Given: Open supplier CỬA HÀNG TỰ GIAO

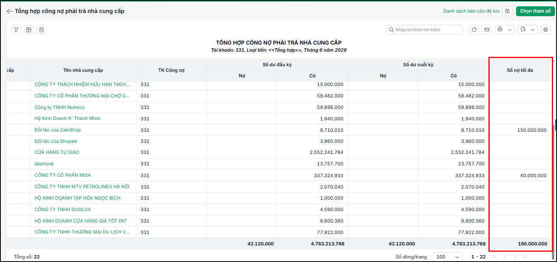Looking at the screenshot, I should click(x=57, y=152).
